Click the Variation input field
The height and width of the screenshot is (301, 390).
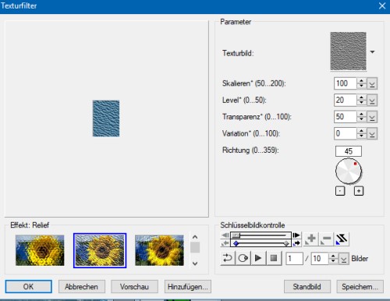pyautogui.click(x=346, y=133)
